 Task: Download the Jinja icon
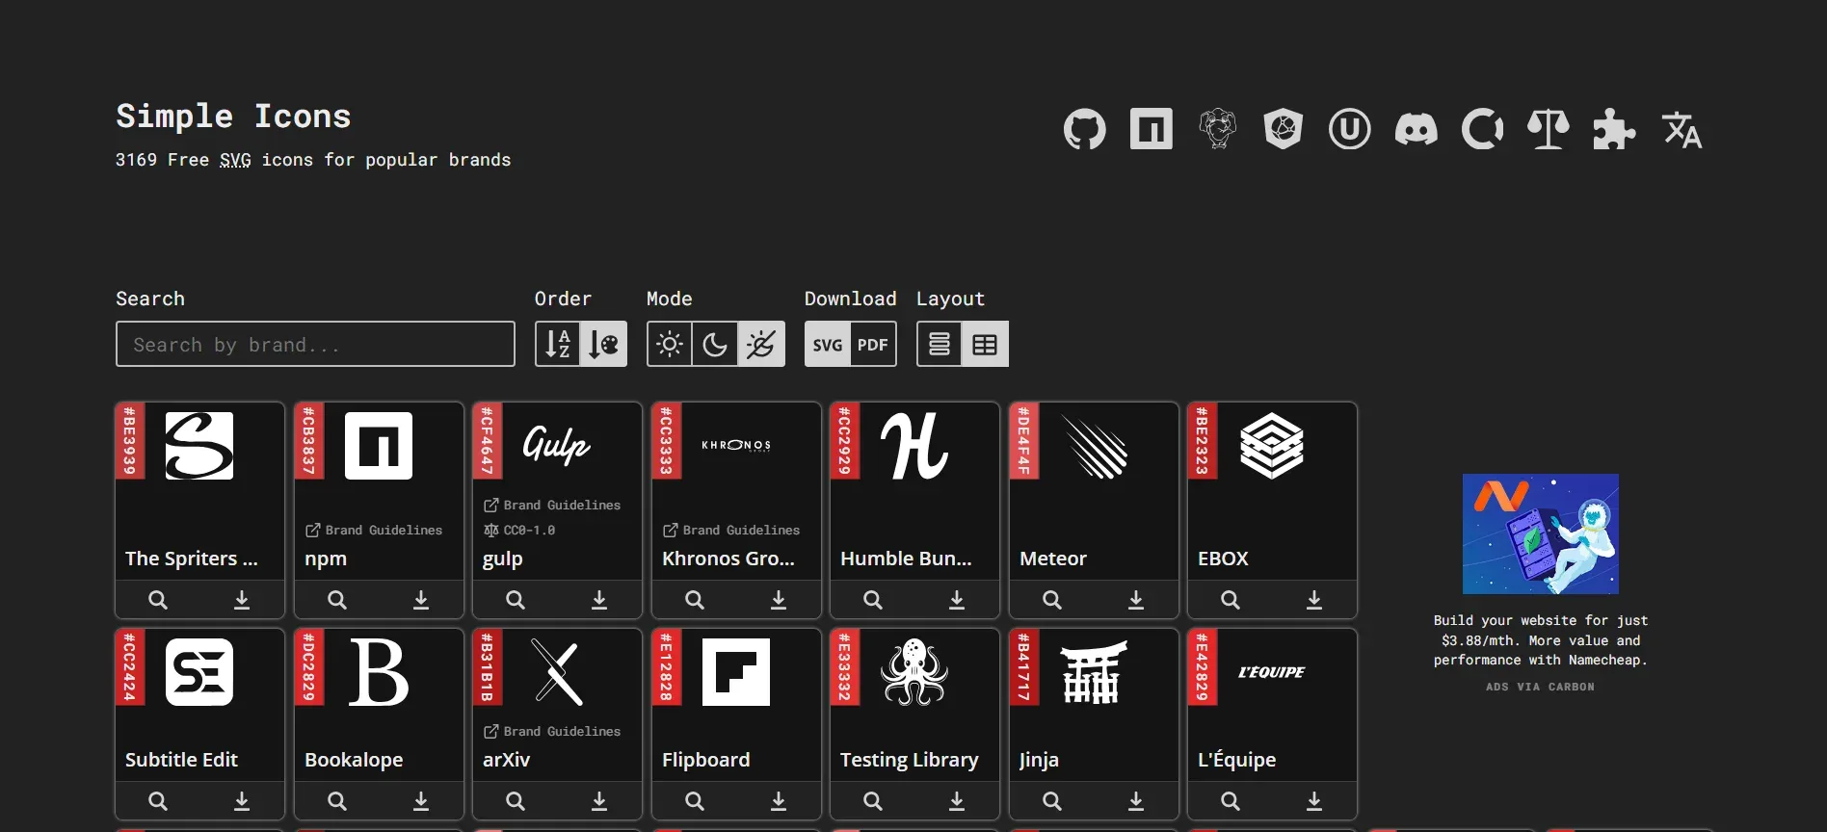click(x=1136, y=801)
